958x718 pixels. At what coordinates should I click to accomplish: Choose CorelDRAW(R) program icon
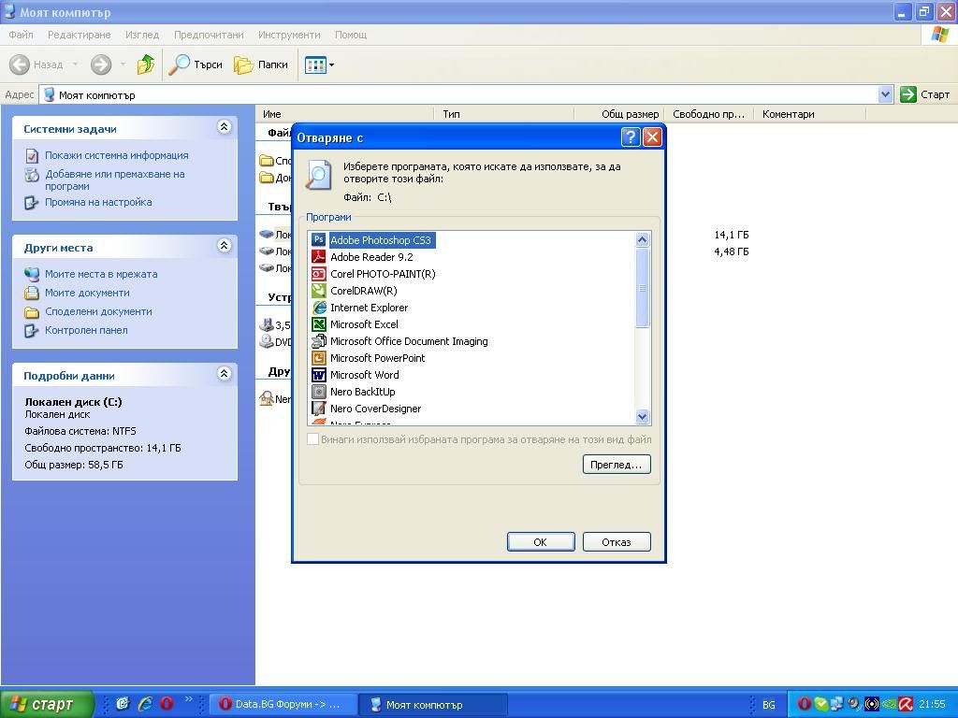(318, 291)
